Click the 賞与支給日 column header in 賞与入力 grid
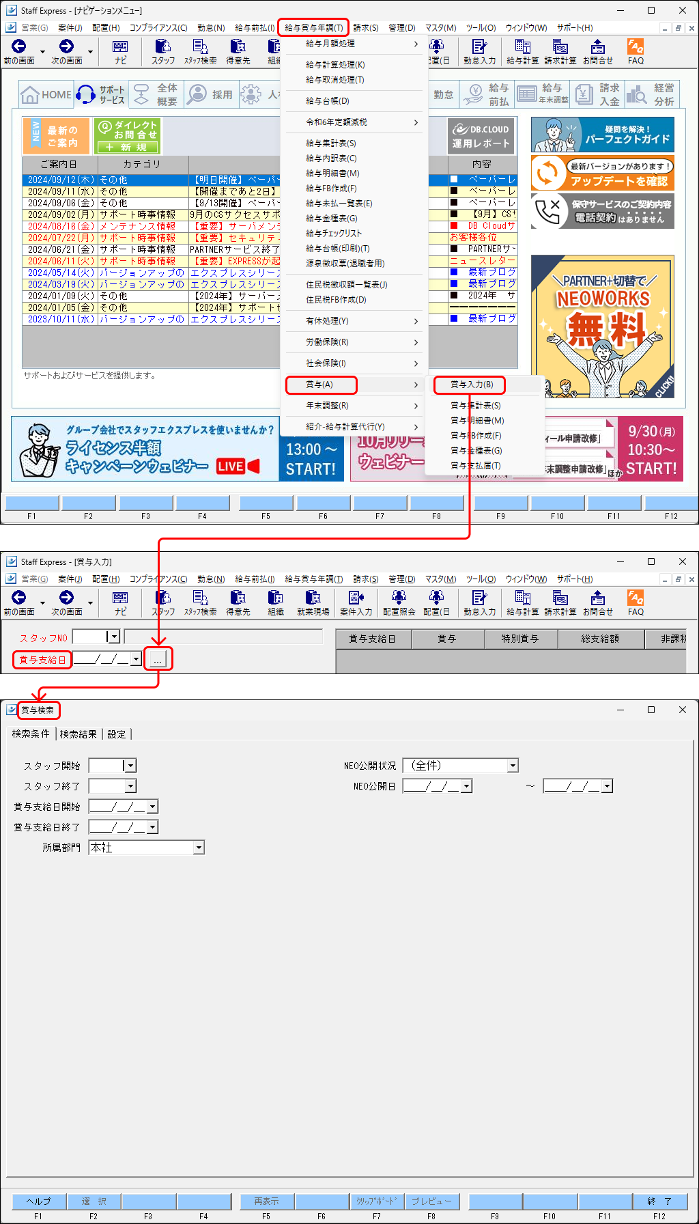 [x=372, y=639]
